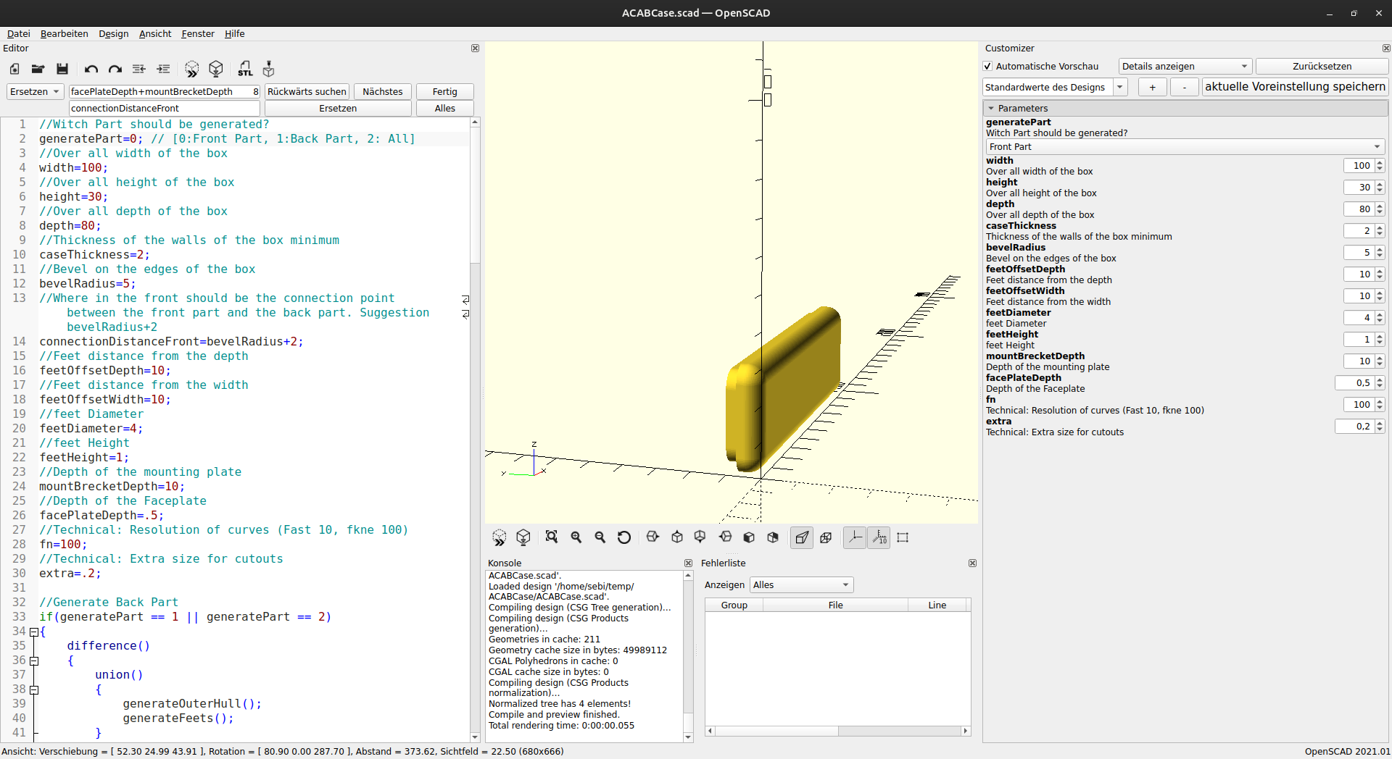Click the Rückwärts suchen button

[x=307, y=91]
